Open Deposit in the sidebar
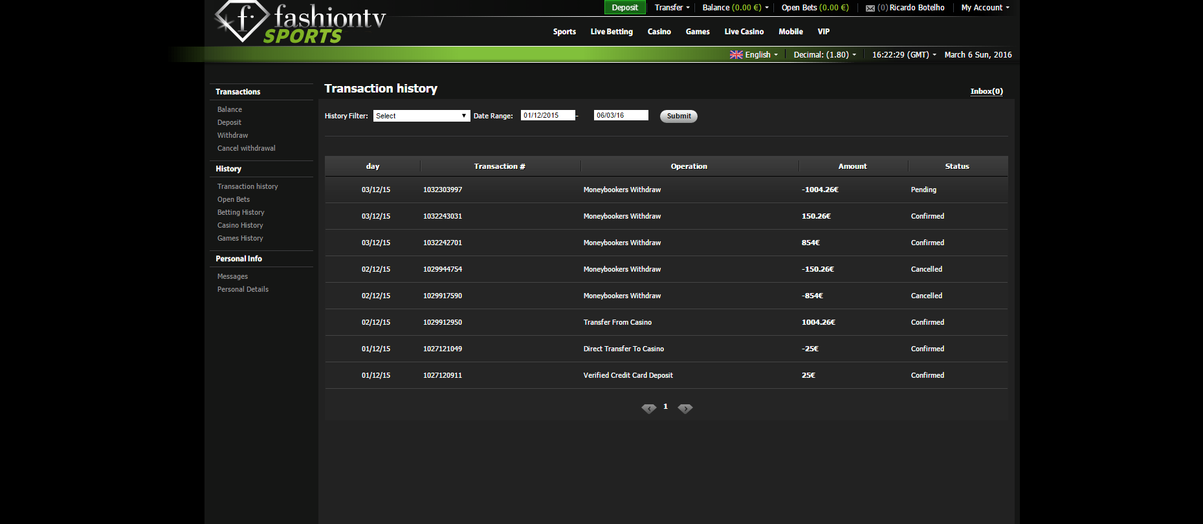This screenshot has height=524, width=1203. (229, 122)
